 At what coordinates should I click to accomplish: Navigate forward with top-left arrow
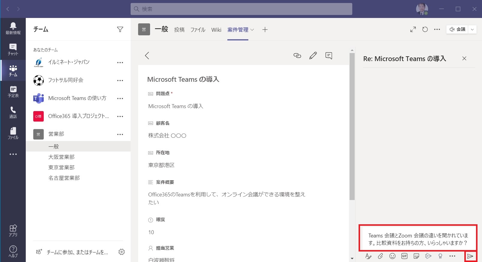18,9
